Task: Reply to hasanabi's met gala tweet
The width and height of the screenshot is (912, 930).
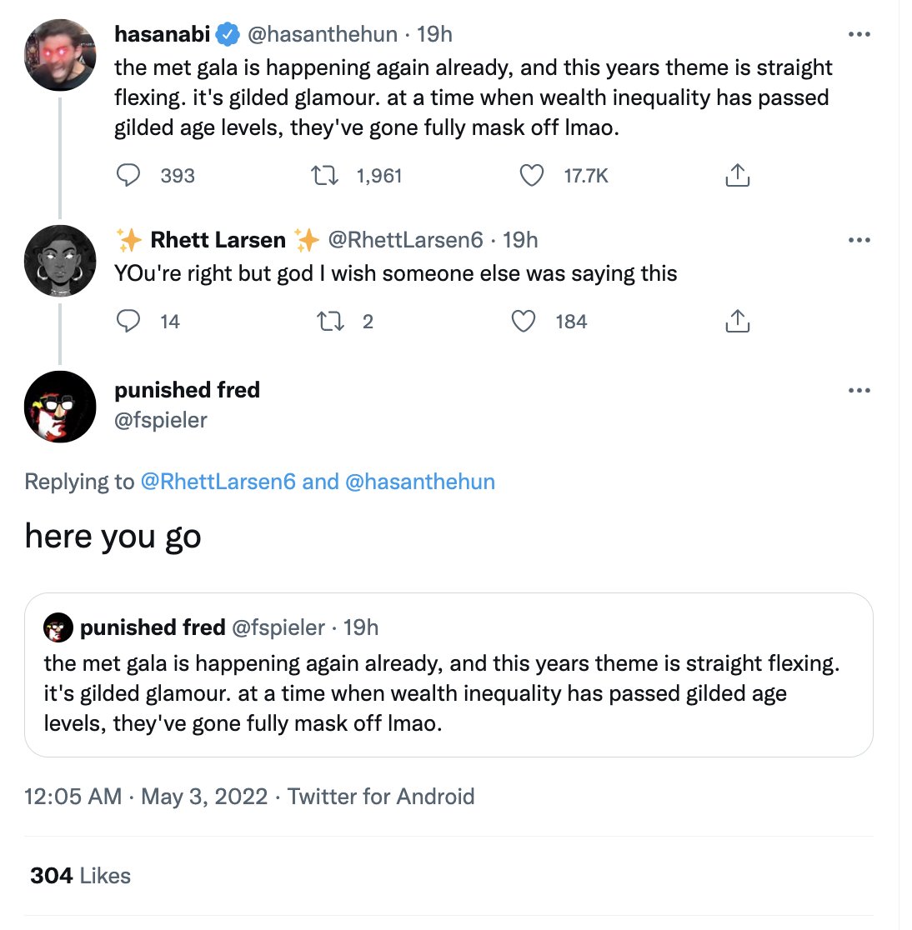Action: [128, 176]
